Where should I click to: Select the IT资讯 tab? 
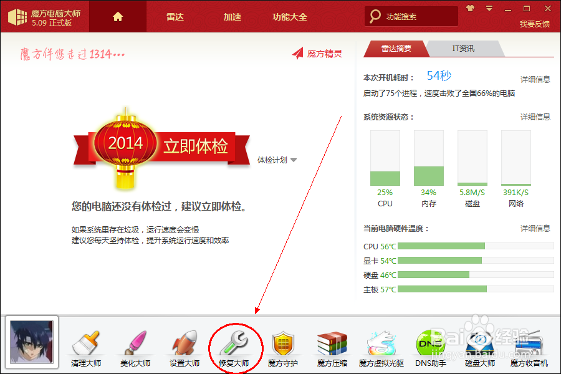(464, 49)
